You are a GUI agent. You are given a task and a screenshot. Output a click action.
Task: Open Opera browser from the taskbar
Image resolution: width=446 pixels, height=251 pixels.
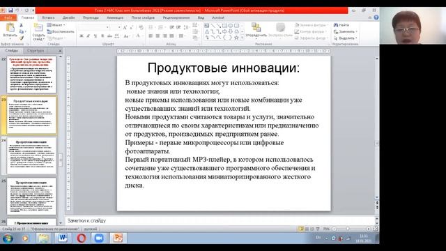point(81,238)
